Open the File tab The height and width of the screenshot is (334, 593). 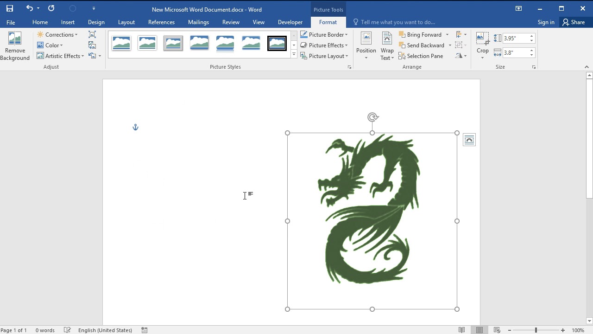[x=11, y=22]
